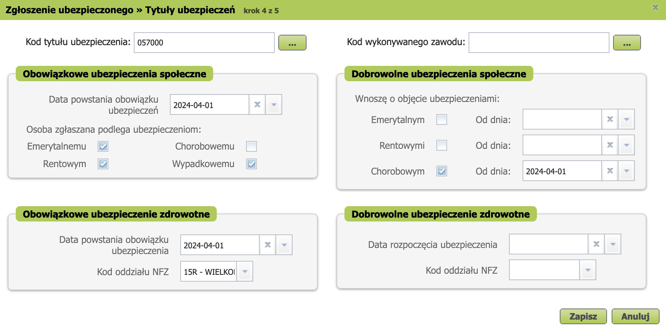
Task: Enable obligatory Chorobowemu insurance checkbox
Action: point(251,146)
